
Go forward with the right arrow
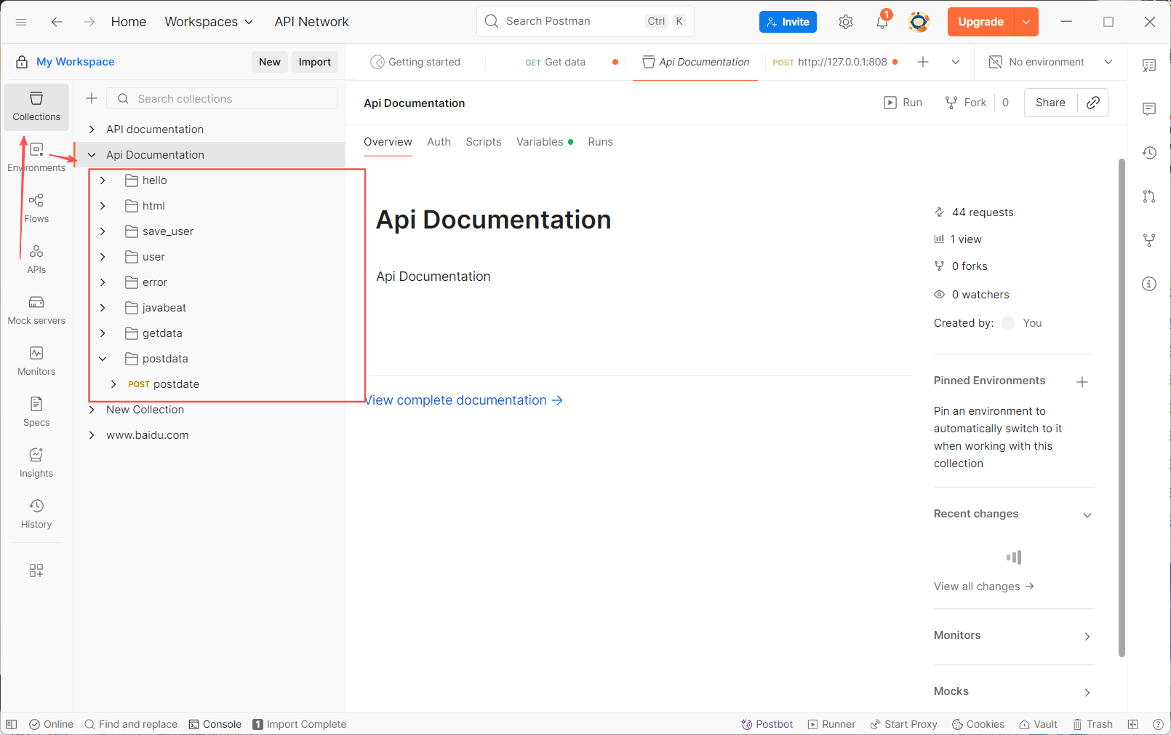tap(89, 22)
